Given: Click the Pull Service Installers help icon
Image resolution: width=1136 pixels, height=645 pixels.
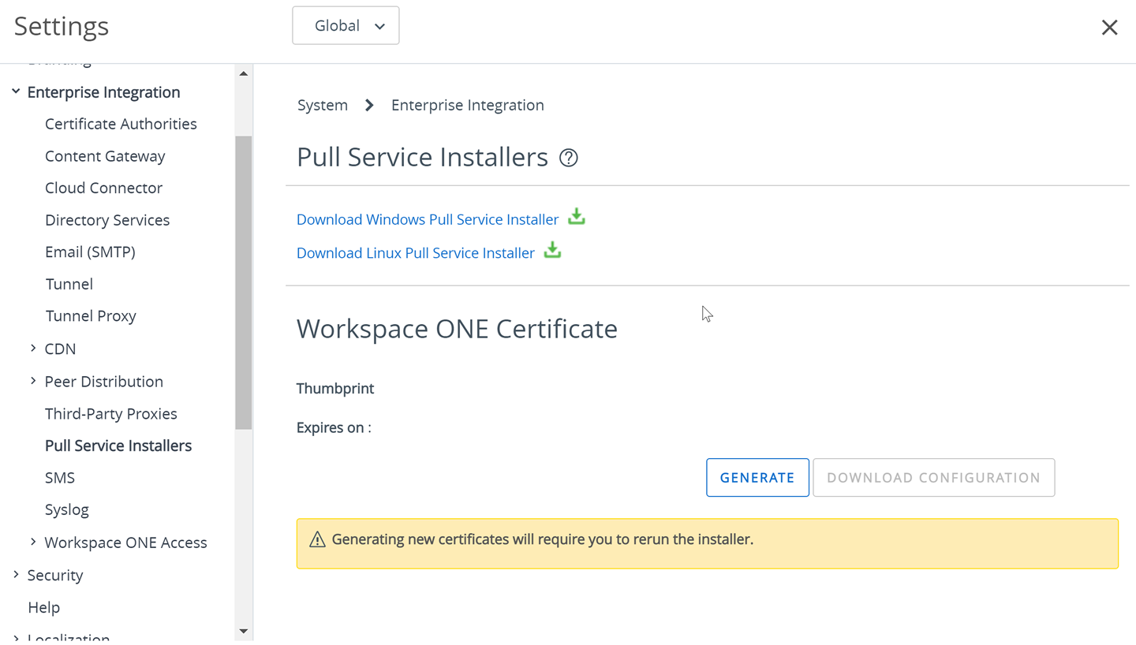Looking at the screenshot, I should (568, 158).
